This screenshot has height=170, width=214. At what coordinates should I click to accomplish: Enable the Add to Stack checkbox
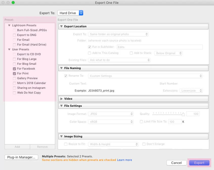pos(131,53)
